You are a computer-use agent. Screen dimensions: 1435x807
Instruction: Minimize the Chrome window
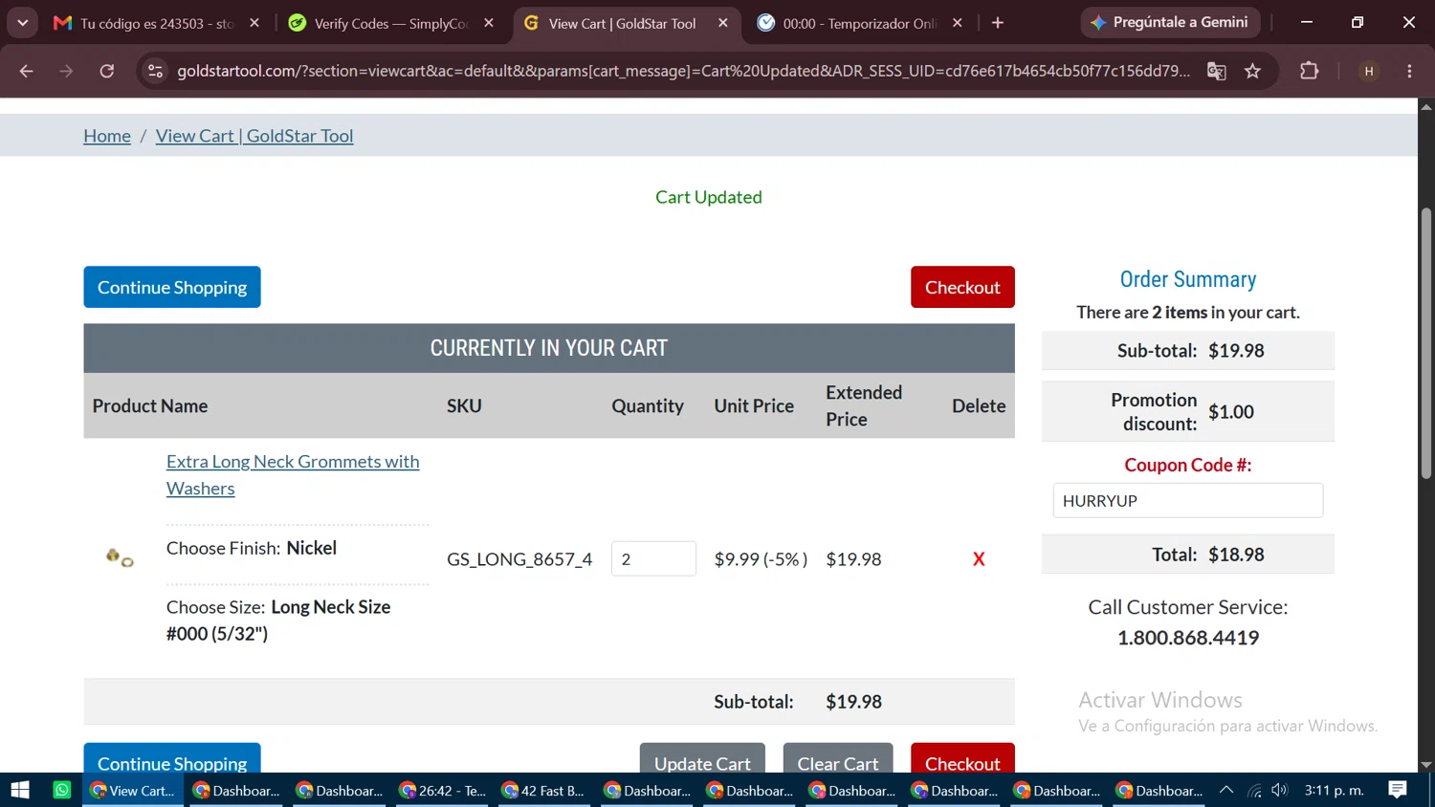coord(1307,22)
